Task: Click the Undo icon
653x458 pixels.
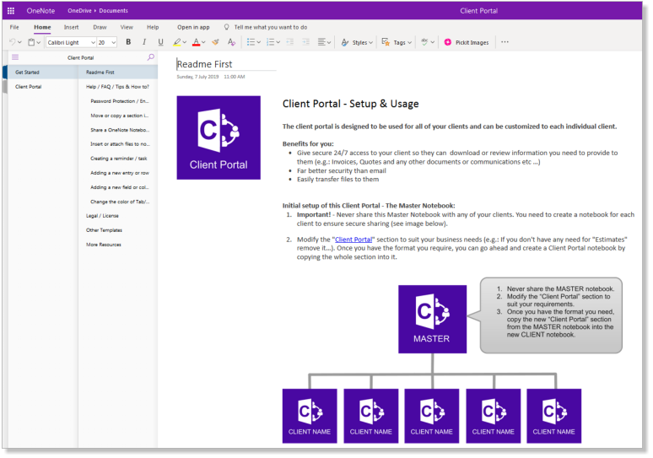Action: point(12,42)
